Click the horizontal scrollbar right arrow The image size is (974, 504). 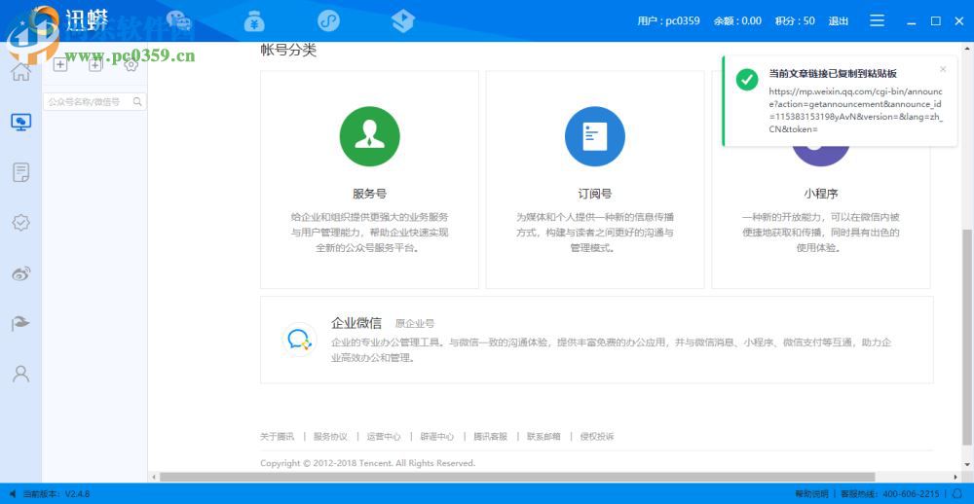pyautogui.click(x=957, y=477)
